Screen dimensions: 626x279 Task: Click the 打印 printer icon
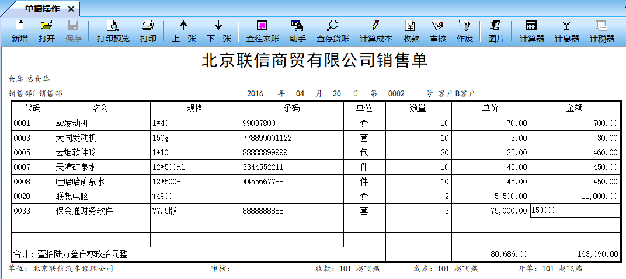(x=148, y=31)
